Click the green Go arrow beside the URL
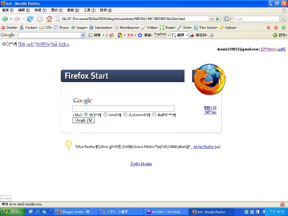The height and width of the screenshot is (216, 288). click(x=218, y=19)
